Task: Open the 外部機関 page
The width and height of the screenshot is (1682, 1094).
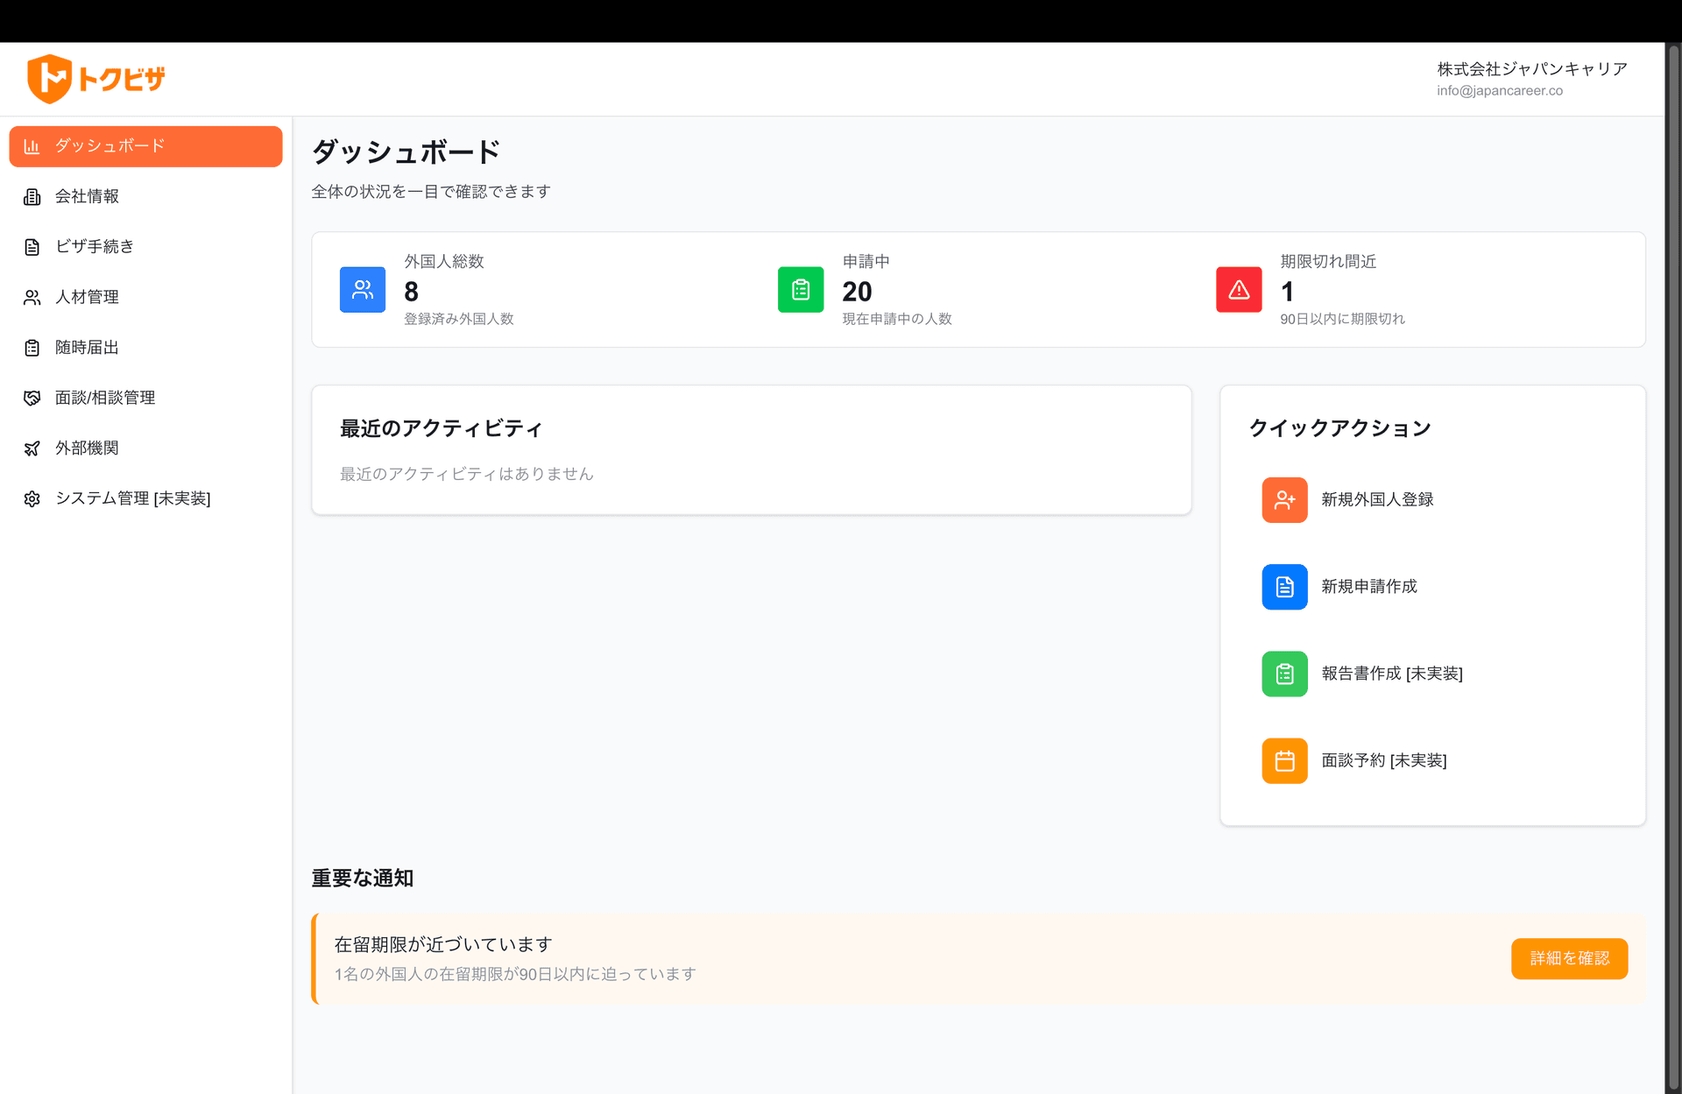Action: click(x=88, y=448)
